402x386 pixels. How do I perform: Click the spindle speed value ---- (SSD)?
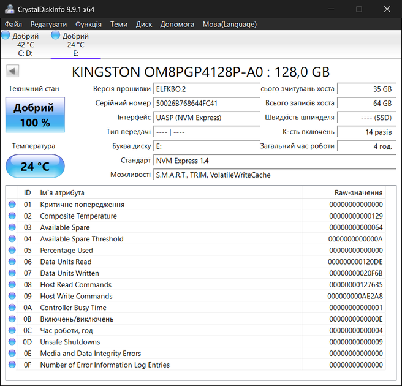pos(366,118)
